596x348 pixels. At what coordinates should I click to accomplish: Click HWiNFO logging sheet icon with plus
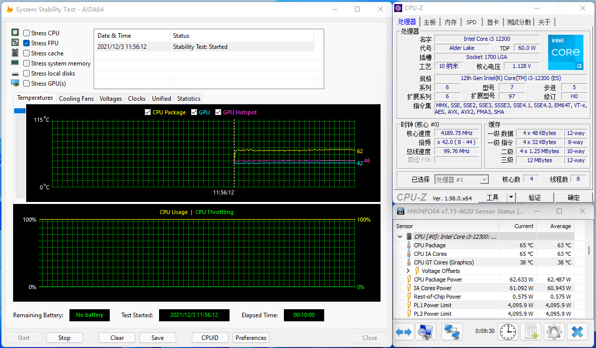pos(531,332)
